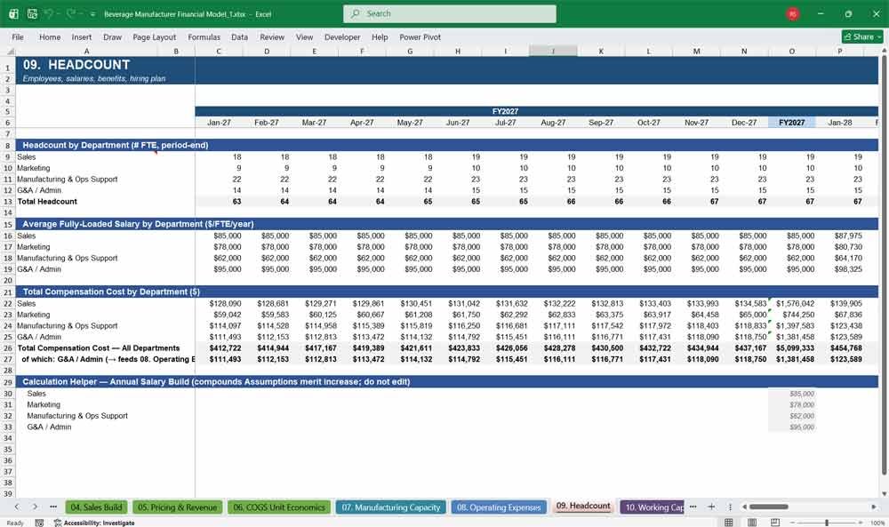Switch to the Insert ribbon tab
The height and width of the screenshot is (527, 889).
tap(82, 36)
